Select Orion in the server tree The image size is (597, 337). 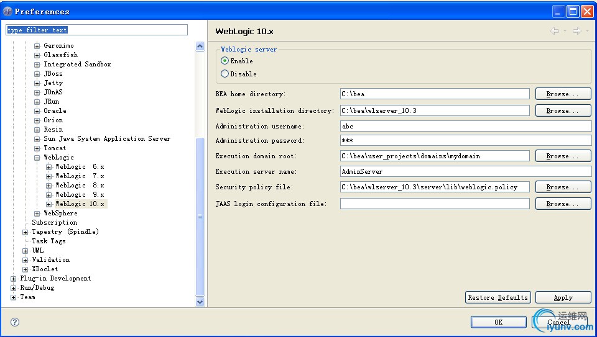coord(53,120)
